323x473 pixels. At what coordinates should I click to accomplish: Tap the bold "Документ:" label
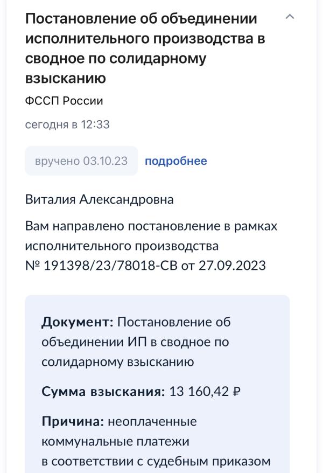point(77,322)
